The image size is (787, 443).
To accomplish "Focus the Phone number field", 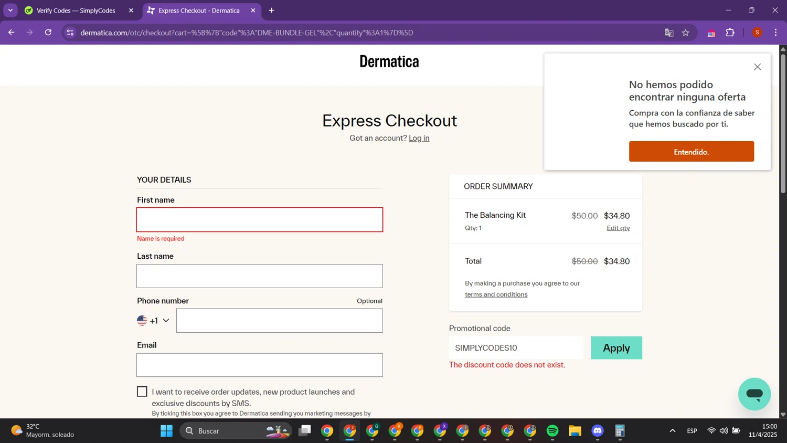I will 280,320.
